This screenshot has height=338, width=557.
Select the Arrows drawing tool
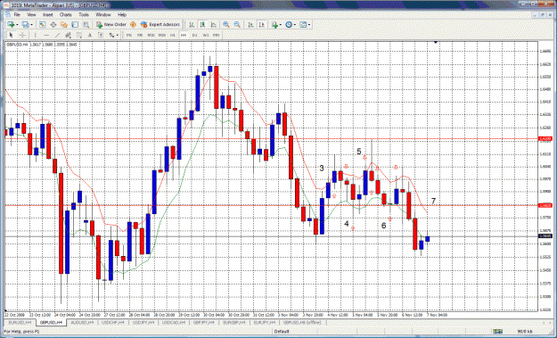[x=111, y=35]
